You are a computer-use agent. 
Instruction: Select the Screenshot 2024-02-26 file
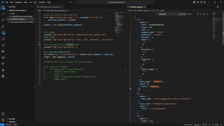pyautogui.click(x=22, y=22)
